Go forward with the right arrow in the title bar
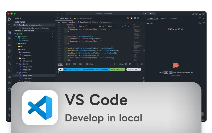Screen dimensions: 212x133 tap(62, 14)
